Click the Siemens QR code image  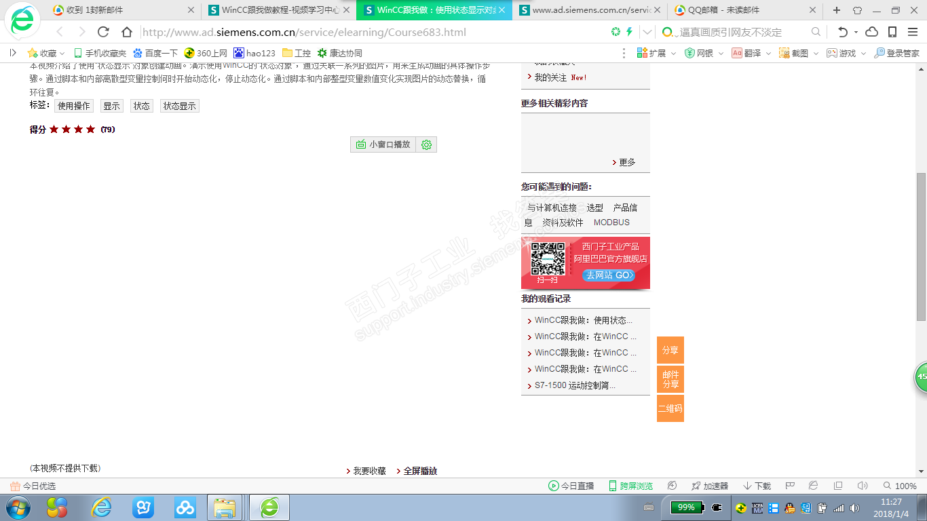click(548, 258)
